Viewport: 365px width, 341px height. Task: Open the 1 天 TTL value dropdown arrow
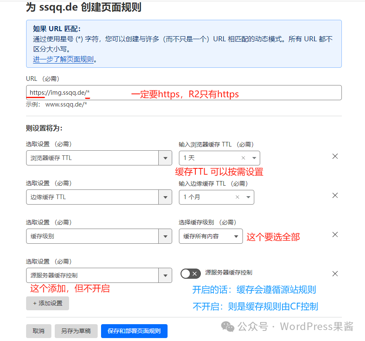254,158
